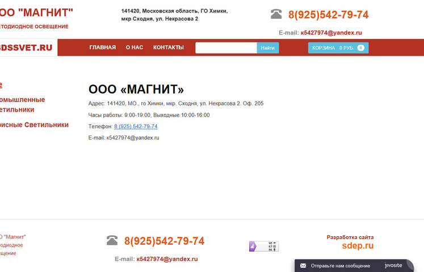424x272 pixels.
Task: Open the ГЛАВНАЯ menu item
Action: [x=103, y=48]
